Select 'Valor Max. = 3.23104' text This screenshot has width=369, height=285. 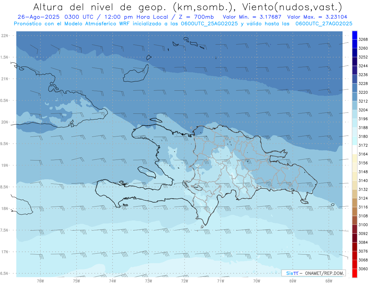[x=318, y=17]
